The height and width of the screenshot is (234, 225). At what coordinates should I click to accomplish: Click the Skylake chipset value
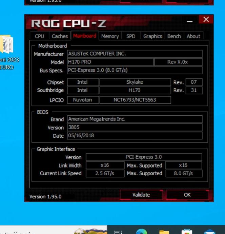(135, 82)
